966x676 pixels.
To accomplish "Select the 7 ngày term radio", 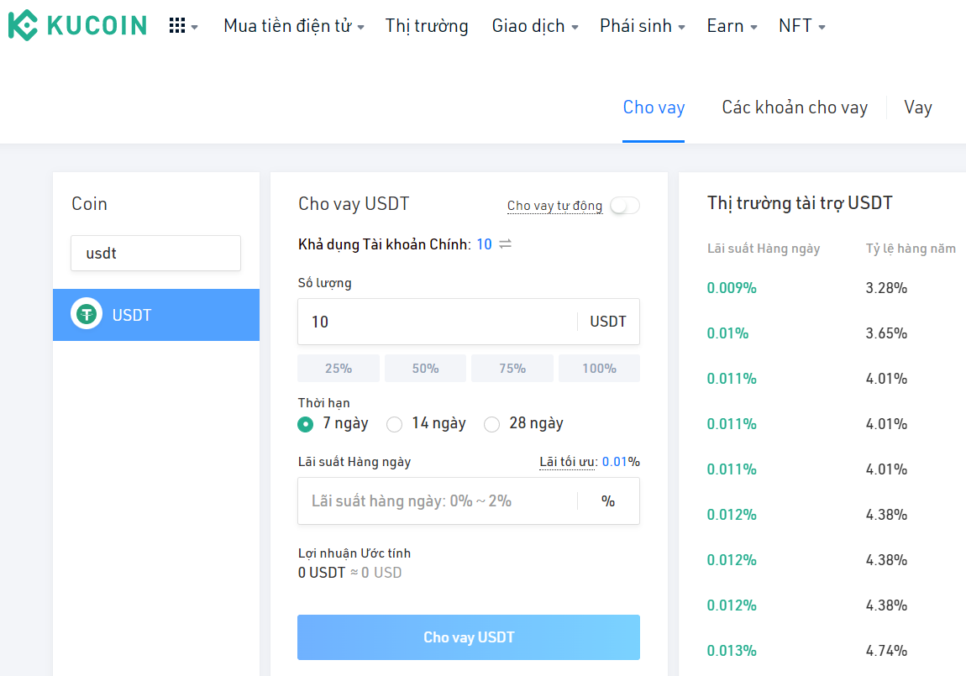I will point(305,424).
